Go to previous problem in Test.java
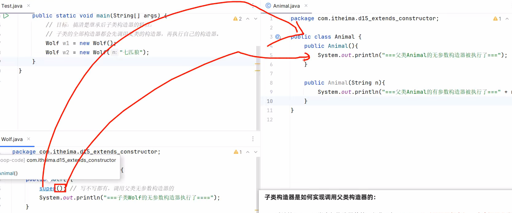Viewport: 512px width, 213px height. pyautogui.click(x=248, y=19)
